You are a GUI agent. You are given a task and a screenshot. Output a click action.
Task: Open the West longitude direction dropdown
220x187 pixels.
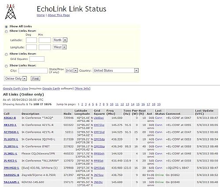coord(60,47)
